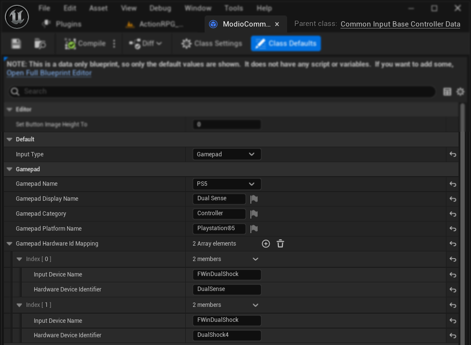Screen dimensions: 471x345
Task: Click Open Full Blueprint Editor link
Action: [49, 73]
